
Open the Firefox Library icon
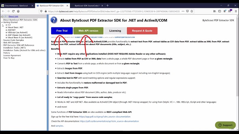point(215,11)
